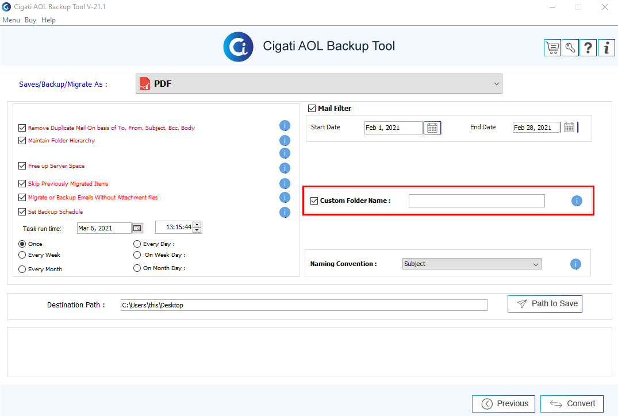Open the Naming Convention Subject dropdown
618x416 pixels.
[x=472, y=264]
